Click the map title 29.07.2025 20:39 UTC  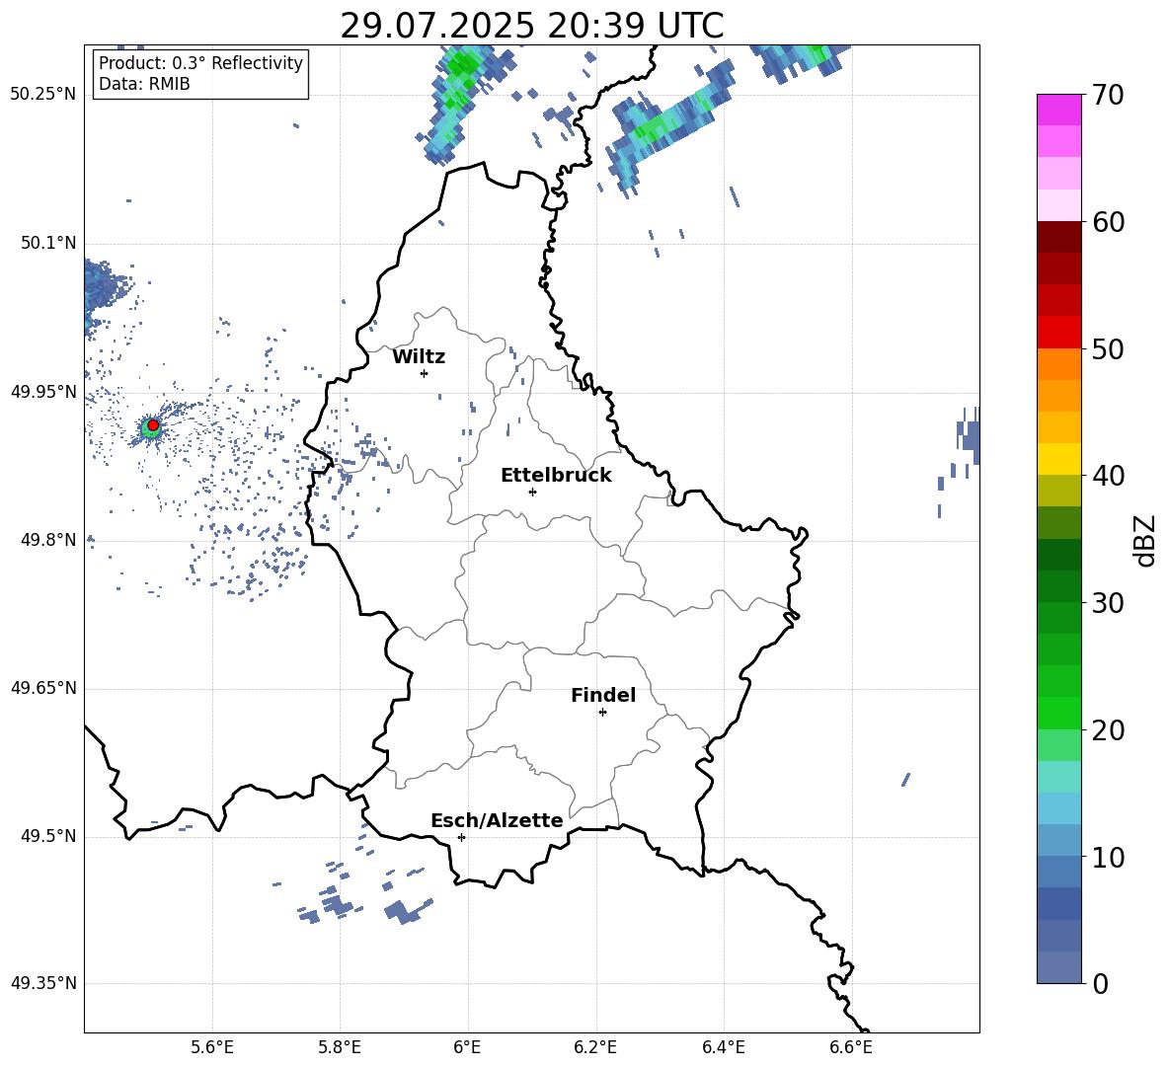click(x=531, y=26)
